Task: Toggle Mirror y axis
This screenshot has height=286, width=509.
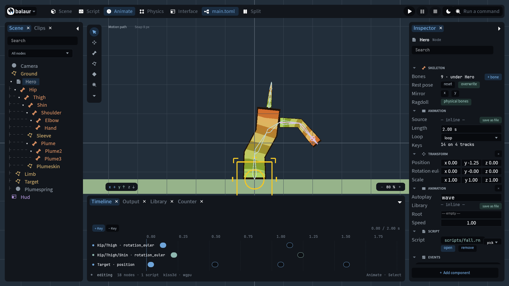Action: click(x=455, y=93)
